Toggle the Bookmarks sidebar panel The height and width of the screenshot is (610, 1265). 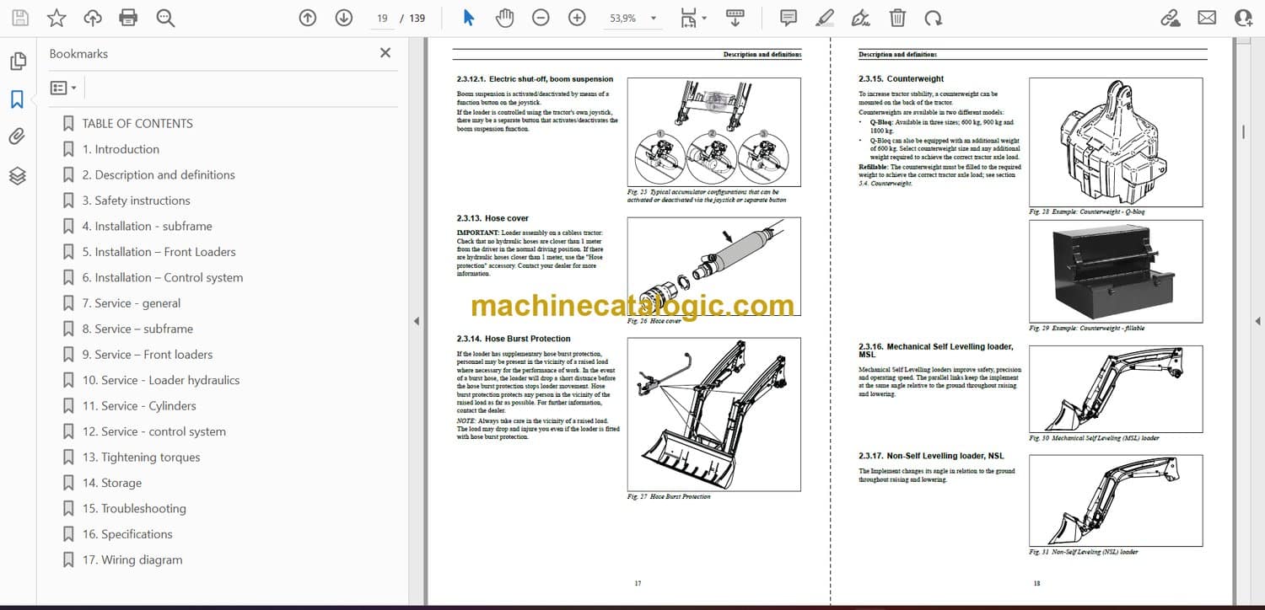pos(18,99)
